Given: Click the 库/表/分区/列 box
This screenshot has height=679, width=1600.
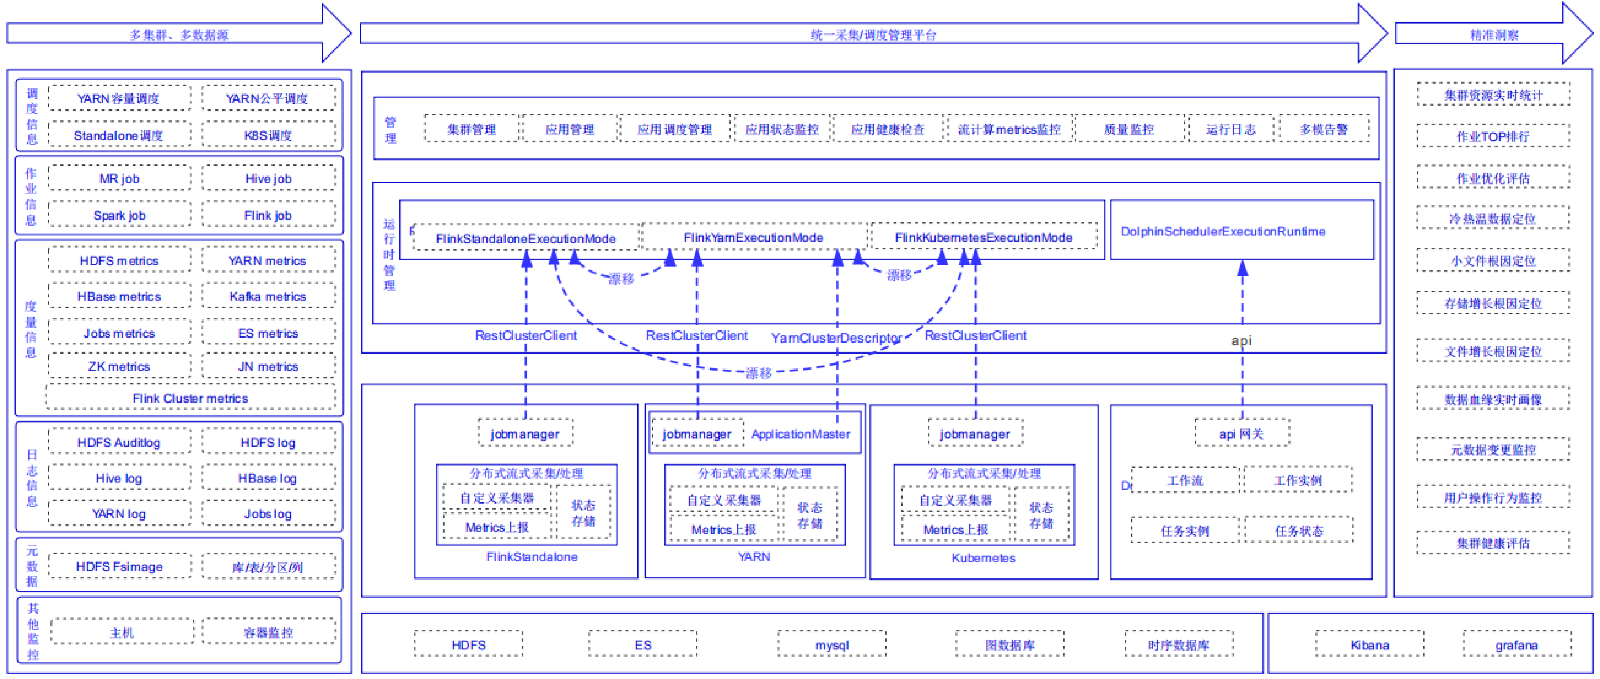Looking at the screenshot, I should pos(268,565).
